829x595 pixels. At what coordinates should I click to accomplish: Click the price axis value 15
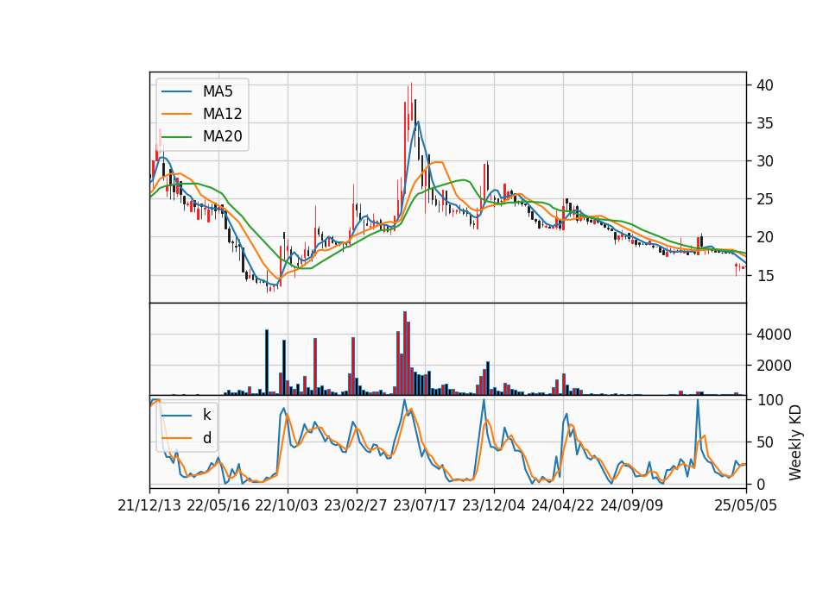[765, 275]
